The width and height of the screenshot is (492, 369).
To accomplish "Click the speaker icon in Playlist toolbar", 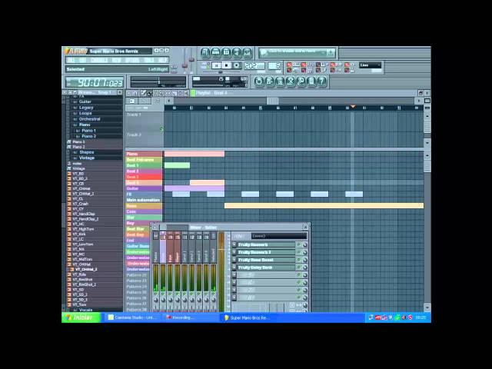I will 186,93.
